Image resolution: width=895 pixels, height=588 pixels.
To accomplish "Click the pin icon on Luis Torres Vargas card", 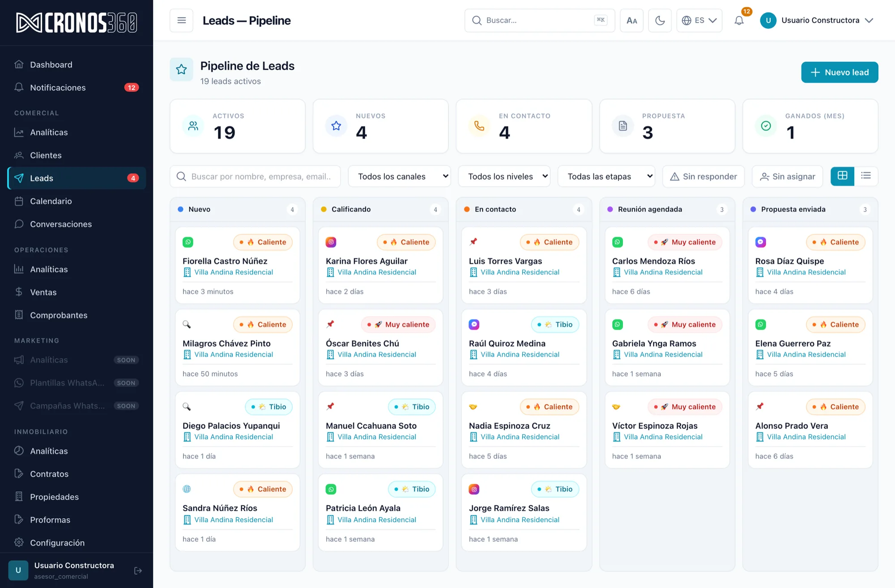I will pyautogui.click(x=473, y=242).
